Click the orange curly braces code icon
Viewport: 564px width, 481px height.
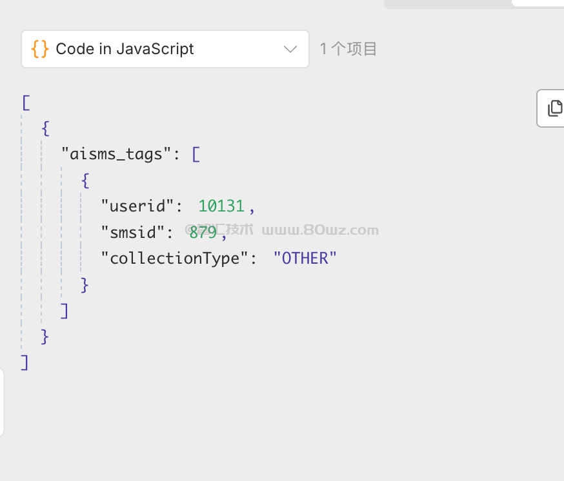(40, 49)
